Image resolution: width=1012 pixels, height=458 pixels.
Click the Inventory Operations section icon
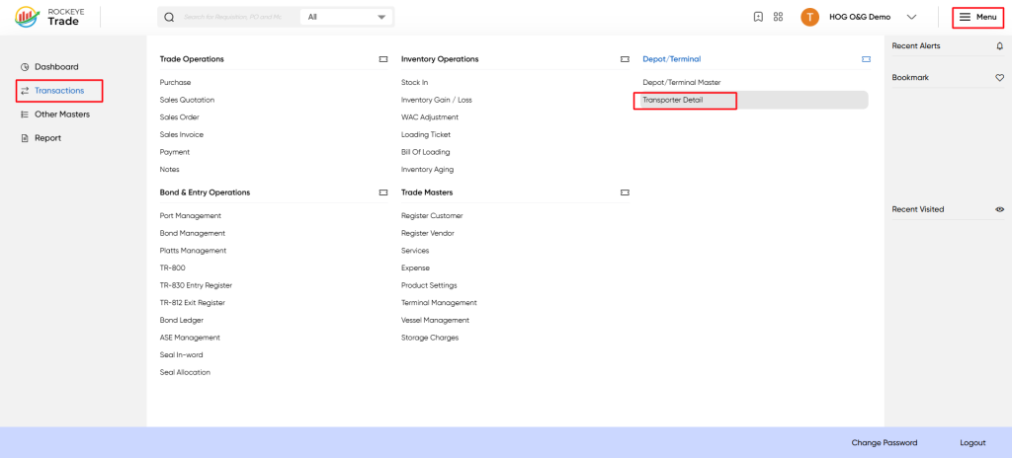pyautogui.click(x=625, y=59)
